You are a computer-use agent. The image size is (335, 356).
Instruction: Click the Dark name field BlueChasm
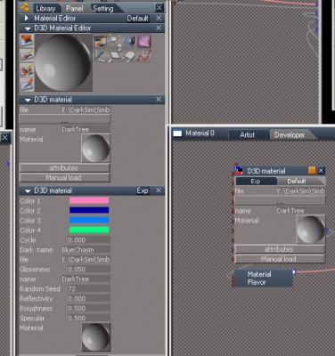click(86, 250)
